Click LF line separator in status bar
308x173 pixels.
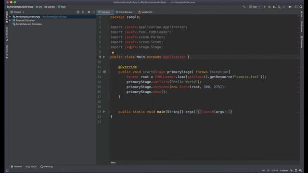click(268, 171)
